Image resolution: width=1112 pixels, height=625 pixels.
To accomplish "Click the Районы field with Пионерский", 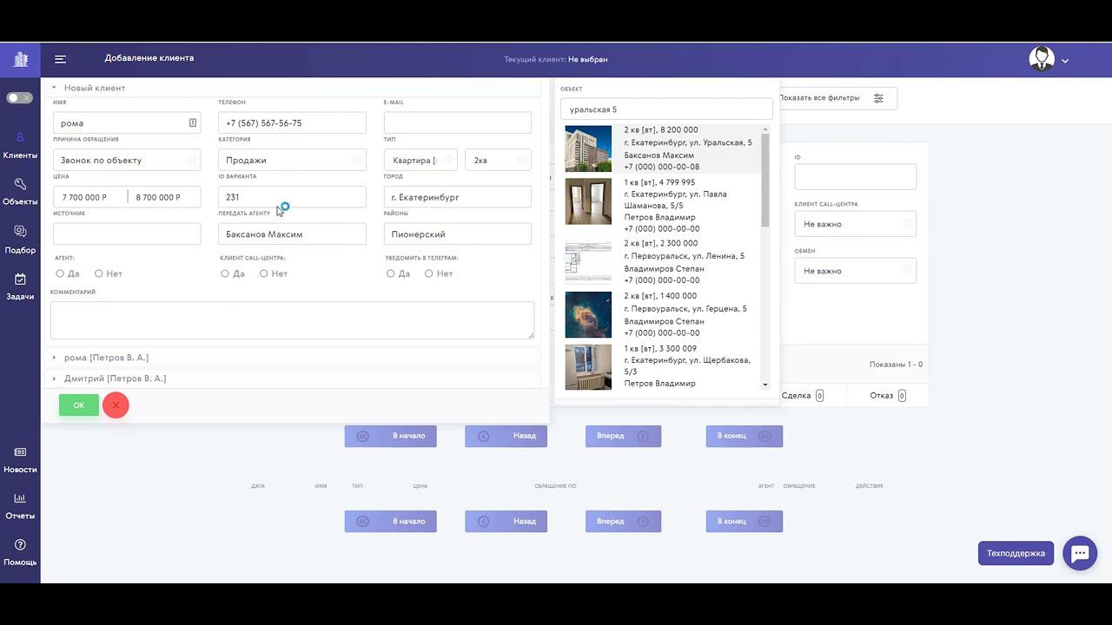I will point(457,234).
